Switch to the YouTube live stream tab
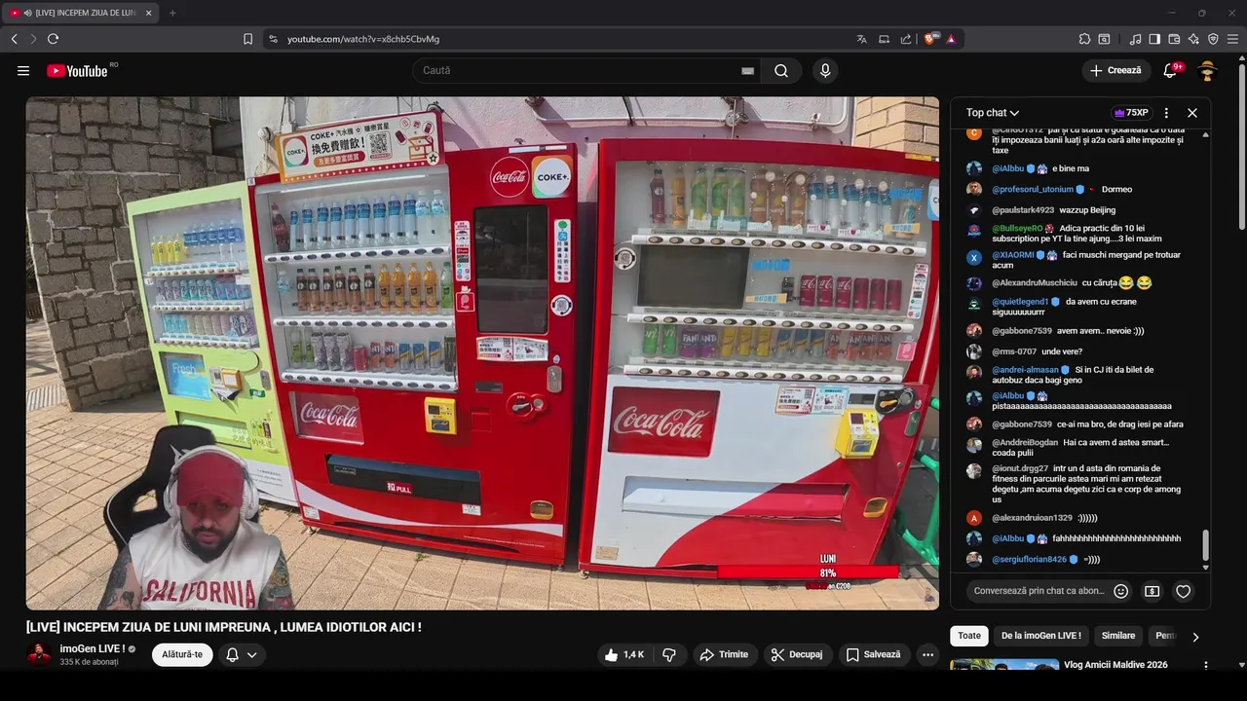Image resolution: width=1247 pixels, height=701 pixels. point(81,13)
